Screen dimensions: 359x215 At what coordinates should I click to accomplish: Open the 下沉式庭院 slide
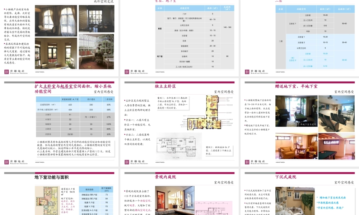(x=299, y=192)
